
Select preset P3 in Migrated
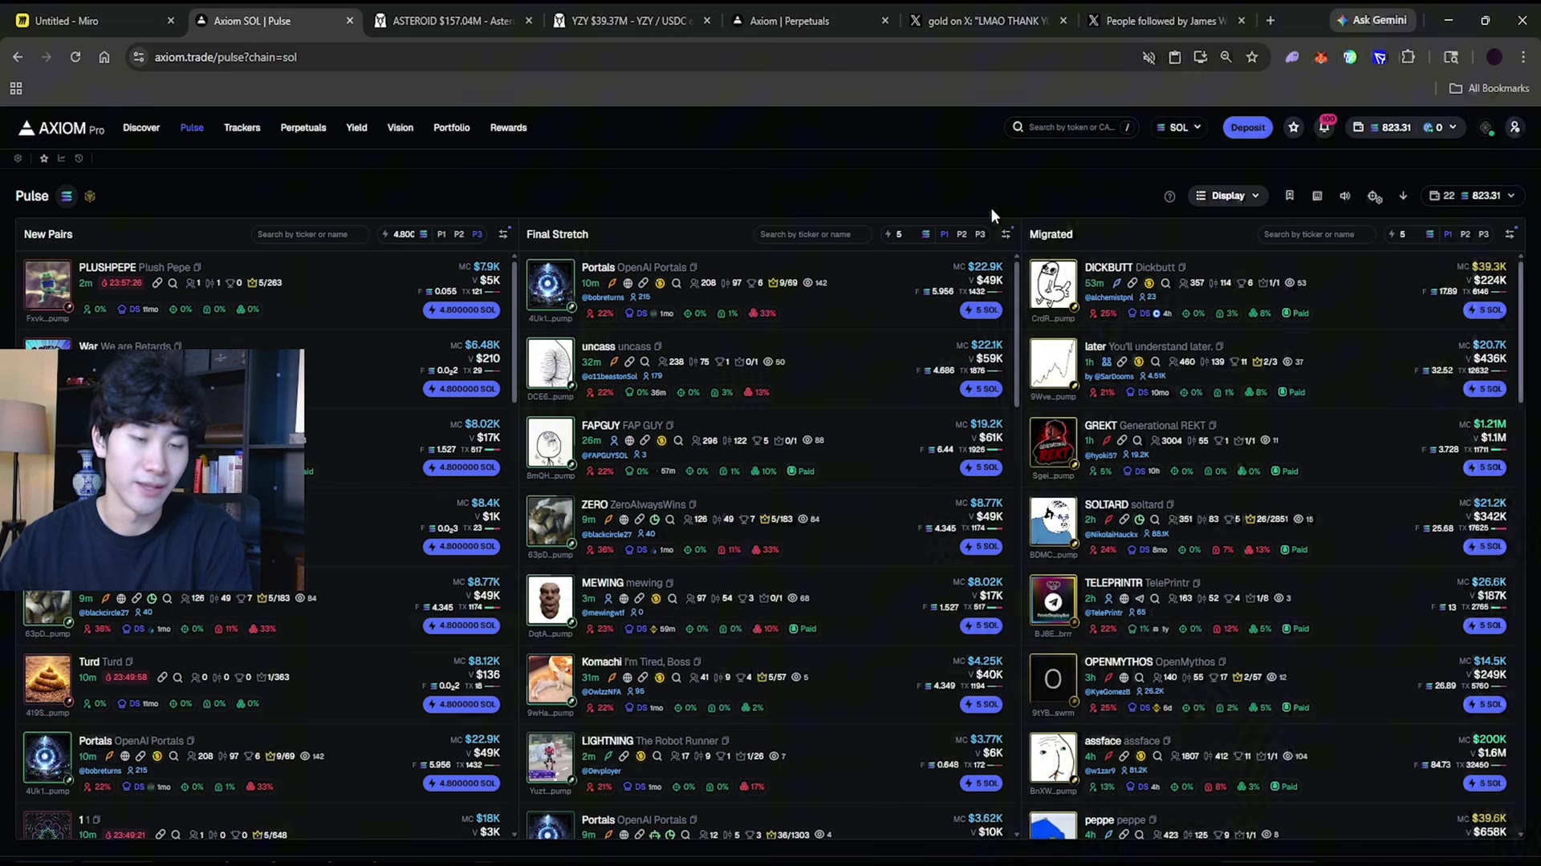pyautogui.click(x=1484, y=234)
